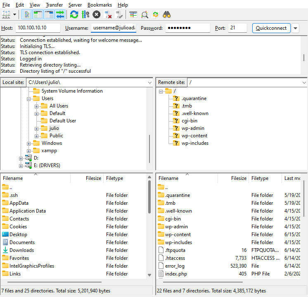Toggle processing of the transfer queue
This screenshot has height=297, width=308.
[85, 14]
